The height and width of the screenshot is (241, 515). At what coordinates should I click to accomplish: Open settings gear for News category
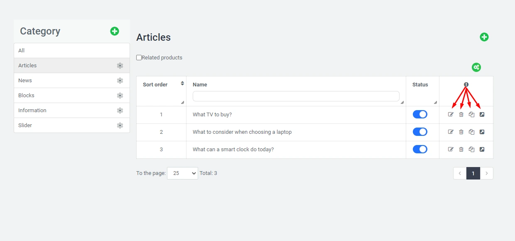(120, 81)
